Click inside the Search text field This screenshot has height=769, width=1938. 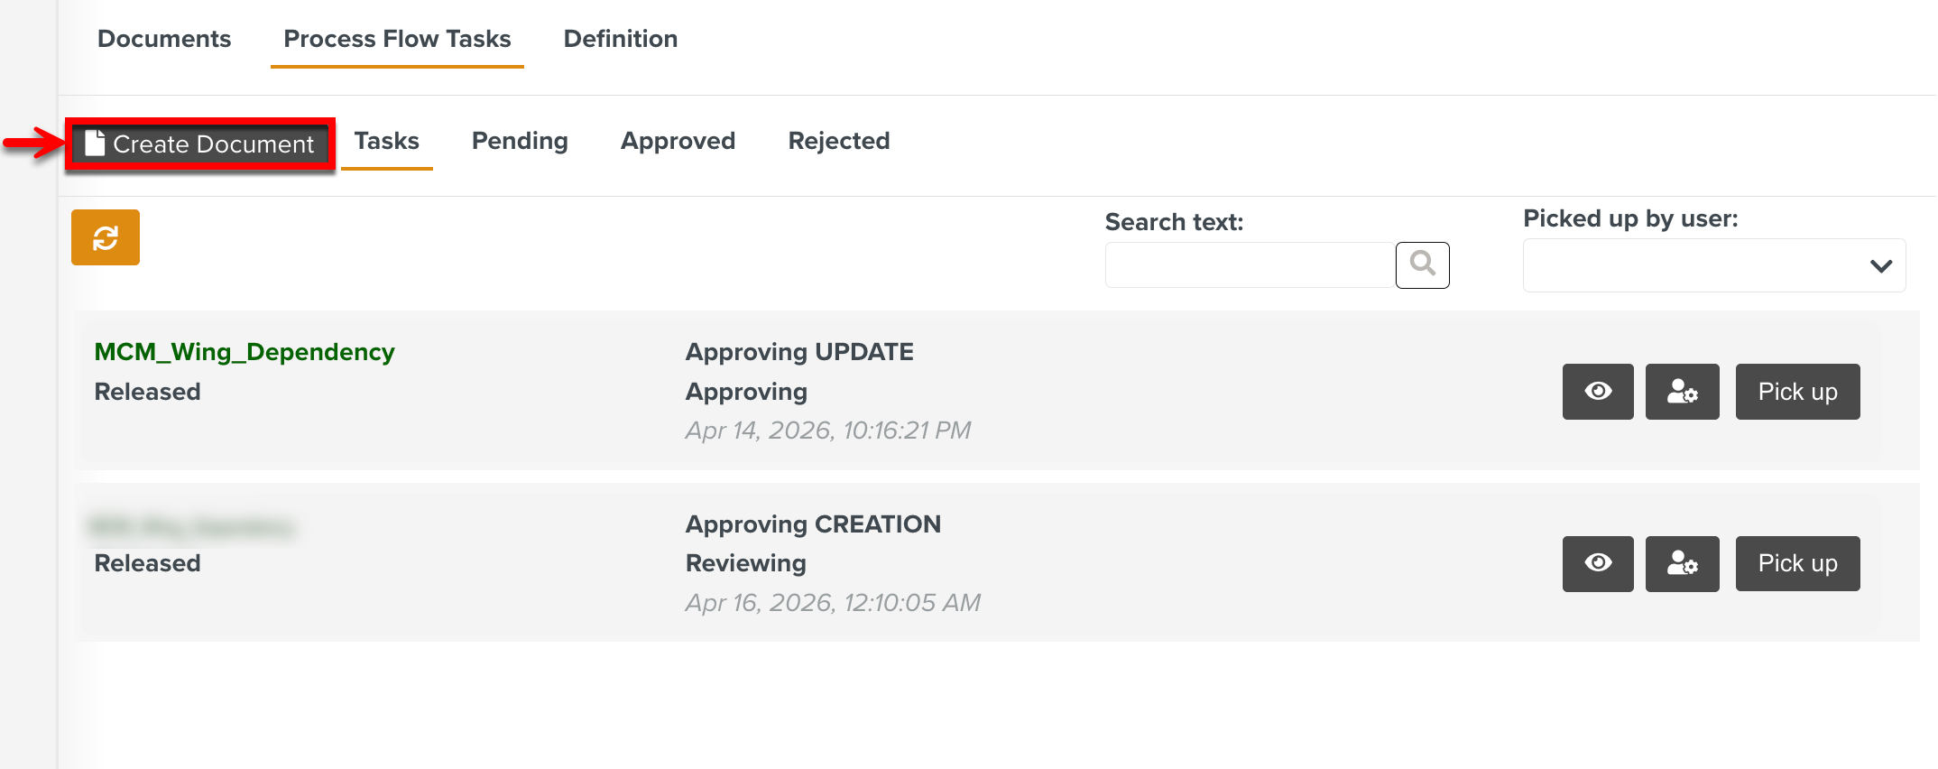click(x=1248, y=264)
